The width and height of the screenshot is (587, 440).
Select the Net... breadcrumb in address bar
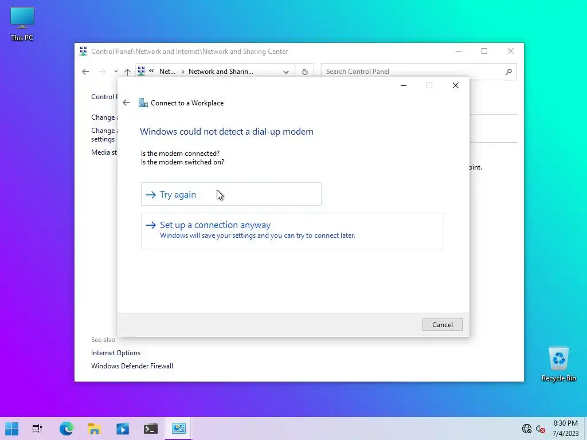pyautogui.click(x=167, y=72)
